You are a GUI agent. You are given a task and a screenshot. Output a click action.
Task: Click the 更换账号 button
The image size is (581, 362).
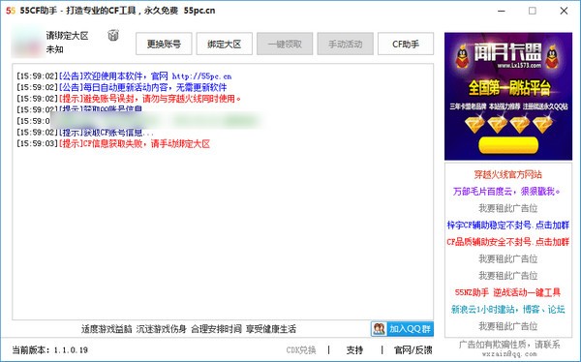coord(164,44)
